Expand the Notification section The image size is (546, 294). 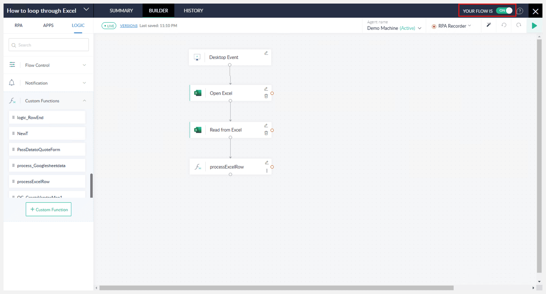pyautogui.click(x=84, y=83)
